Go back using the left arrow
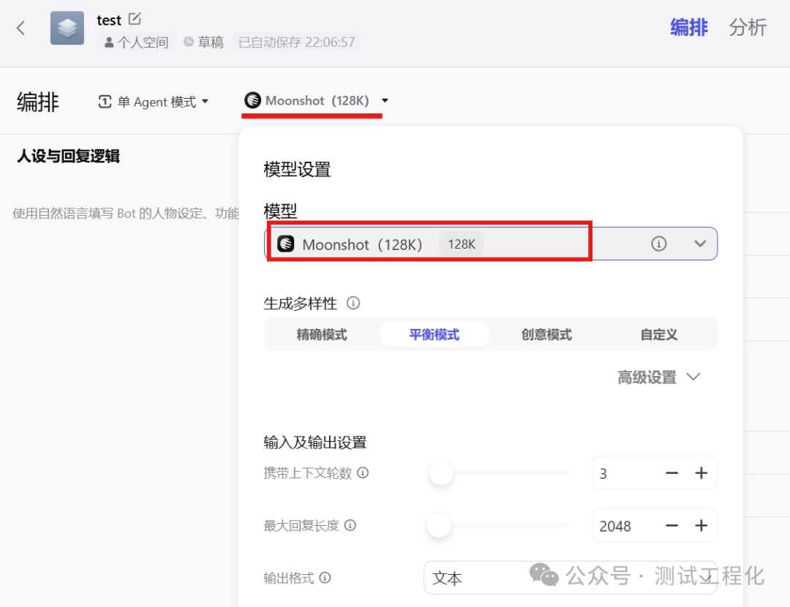 [x=20, y=28]
